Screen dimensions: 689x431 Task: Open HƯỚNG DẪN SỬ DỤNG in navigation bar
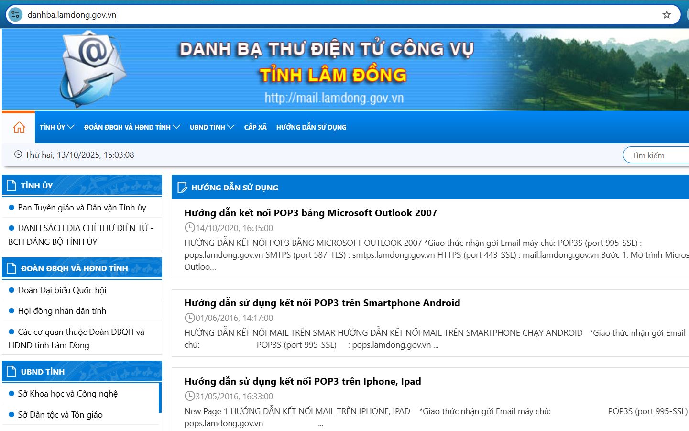pos(311,127)
